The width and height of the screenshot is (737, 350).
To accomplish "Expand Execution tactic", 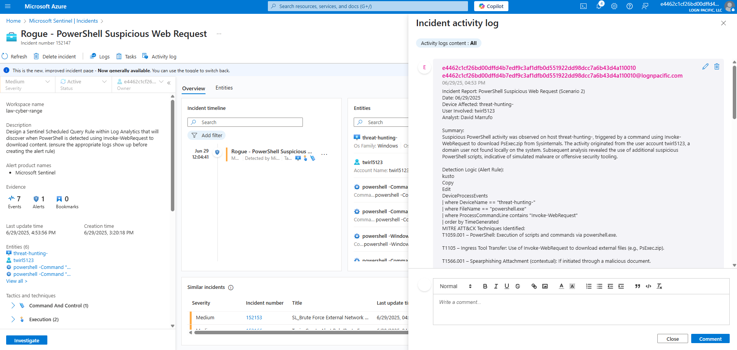I will point(13,319).
